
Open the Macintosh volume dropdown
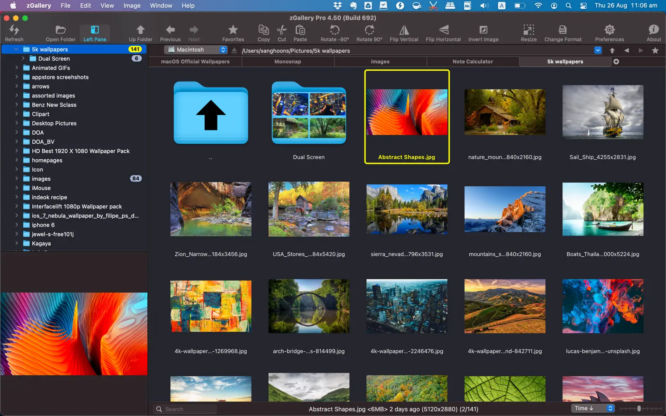(x=196, y=50)
